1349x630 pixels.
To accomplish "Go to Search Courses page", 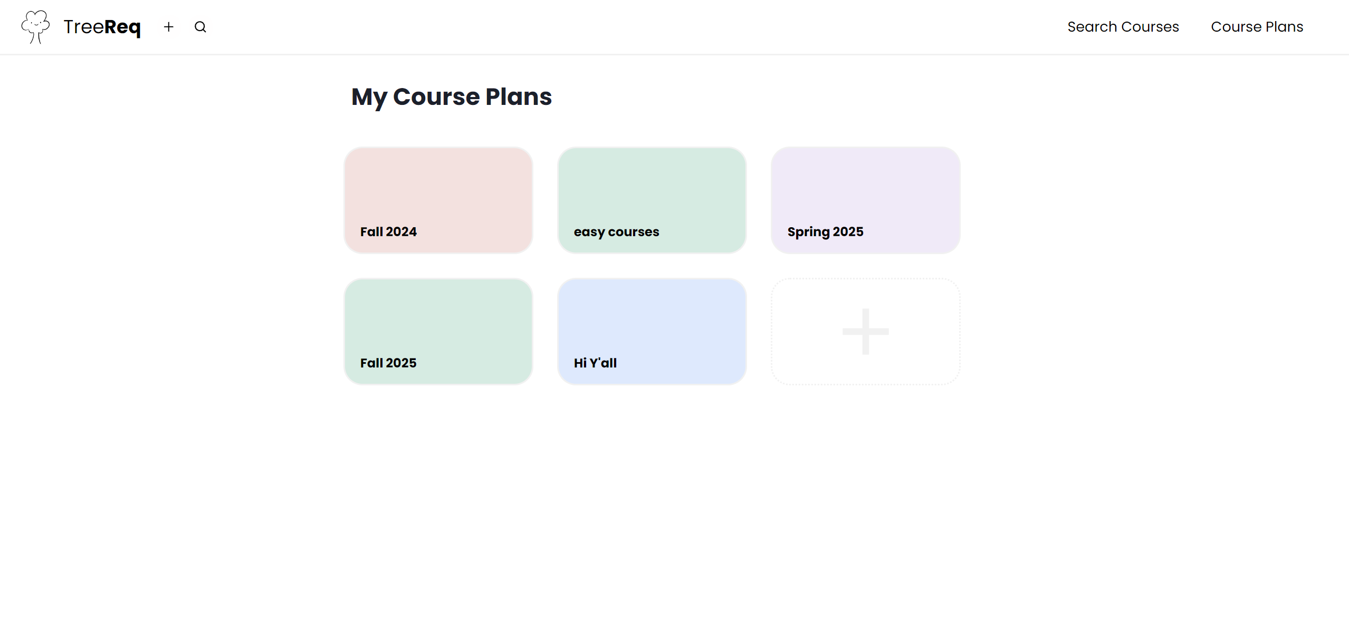I will (x=1123, y=27).
